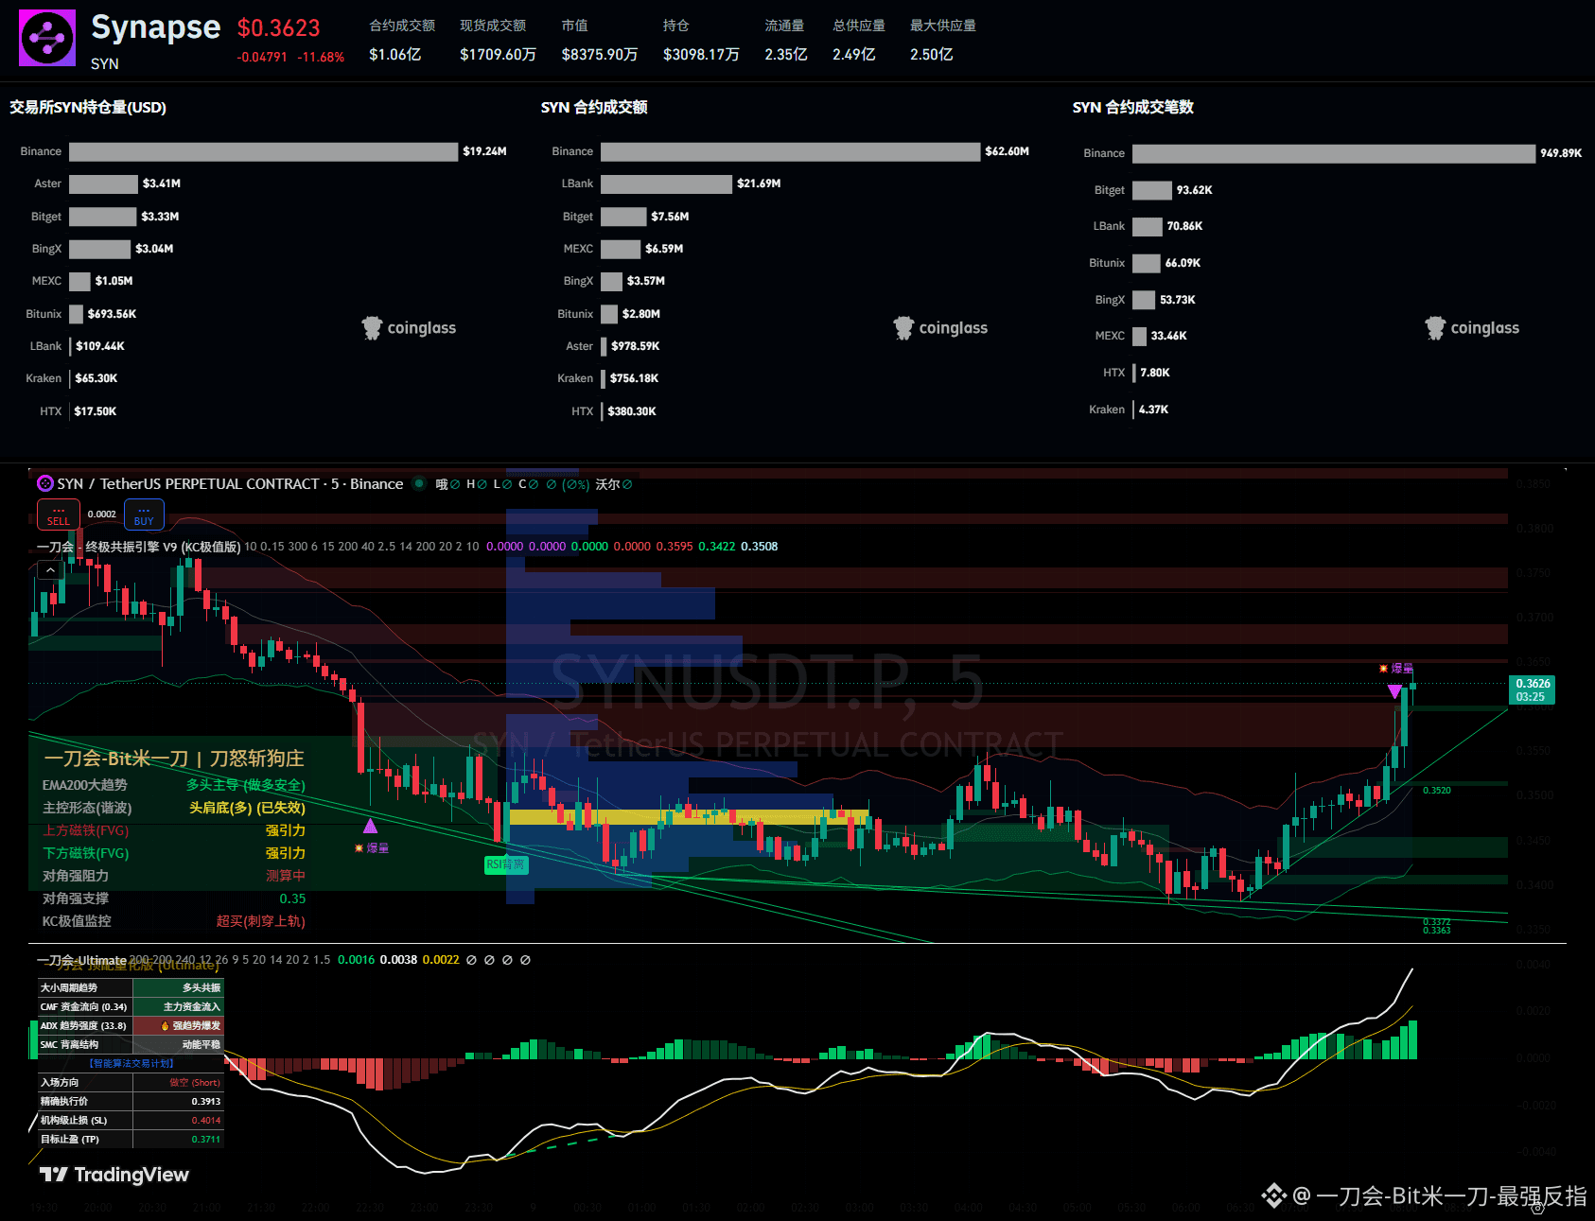Click the HTX value $380.30K

click(632, 411)
